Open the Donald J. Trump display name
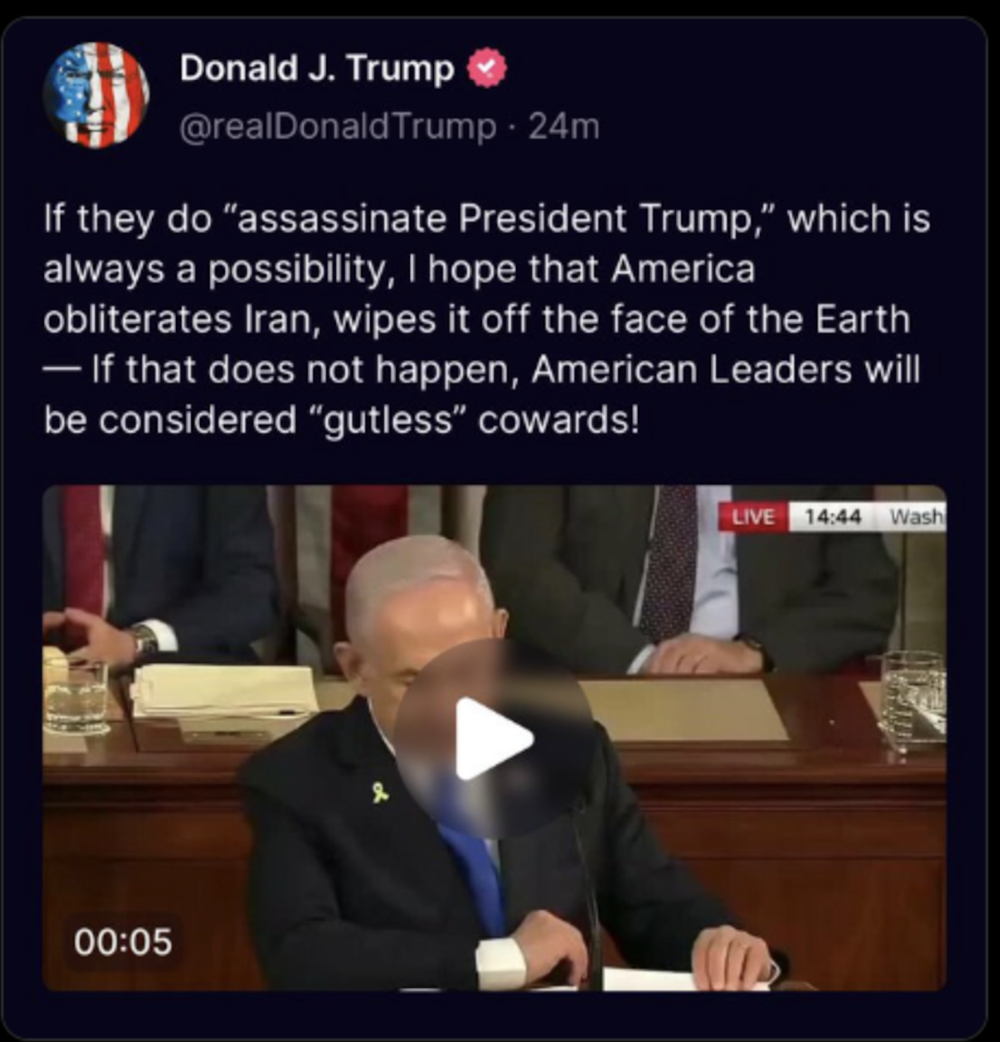Screen dimensions: 1000x1042 coord(317,68)
